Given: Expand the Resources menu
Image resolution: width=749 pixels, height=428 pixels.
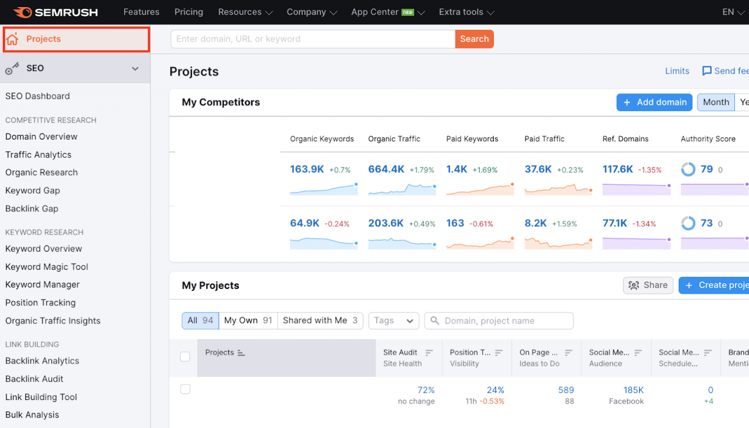Looking at the screenshot, I should pyautogui.click(x=246, y=12).
